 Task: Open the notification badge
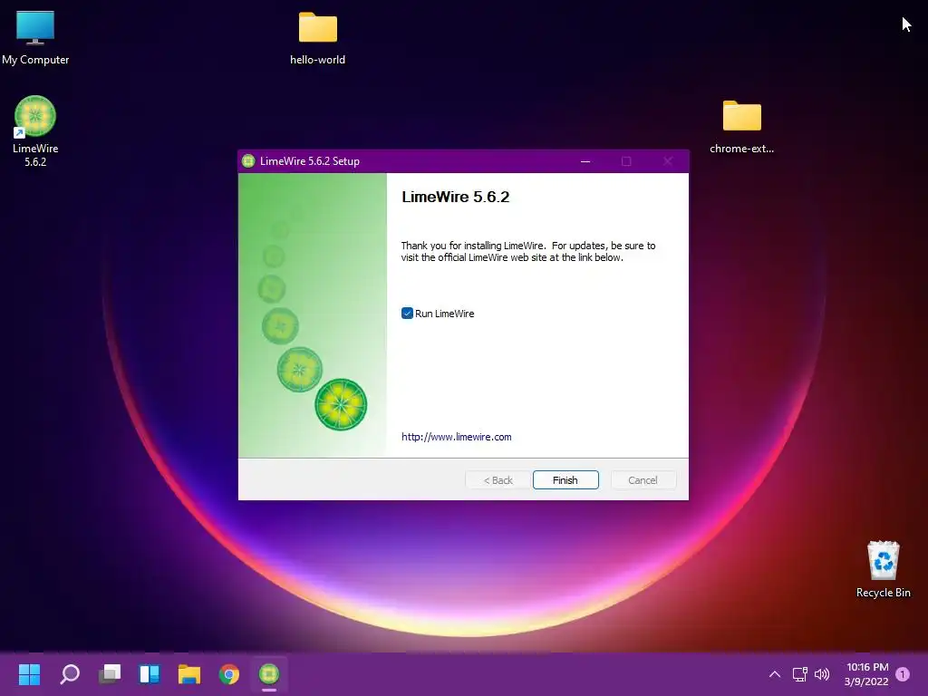pyautogui.click(x=903, y=674)
